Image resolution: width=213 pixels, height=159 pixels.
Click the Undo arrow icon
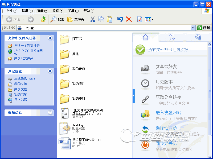(120, 19)
